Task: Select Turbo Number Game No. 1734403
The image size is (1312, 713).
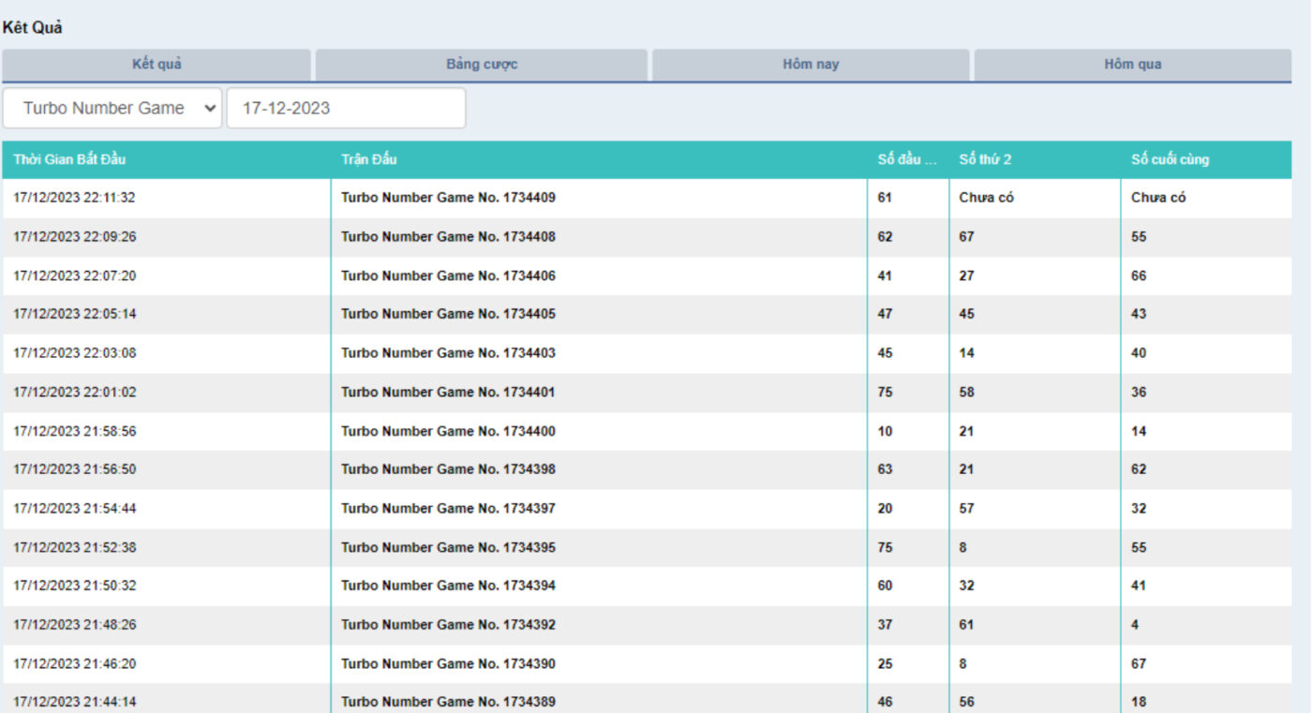Action: click(x=448, y=353)
